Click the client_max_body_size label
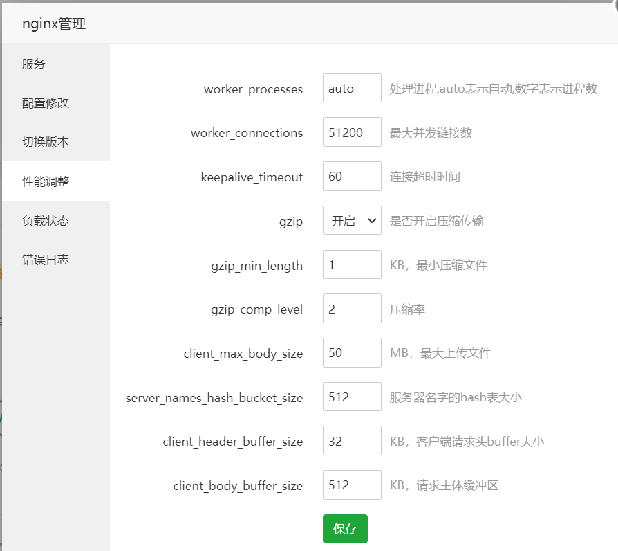This screenshot has height=551, width=618. click(x=243, y=354)
